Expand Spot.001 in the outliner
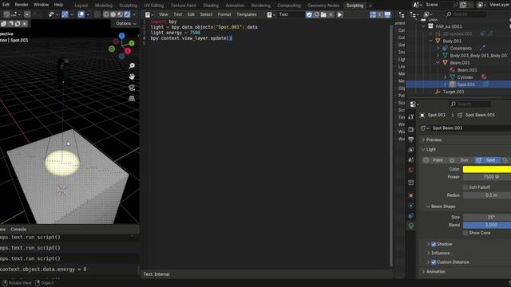This screenshot has height=287, width=511. pyautogui.click(x=446, y=85)
